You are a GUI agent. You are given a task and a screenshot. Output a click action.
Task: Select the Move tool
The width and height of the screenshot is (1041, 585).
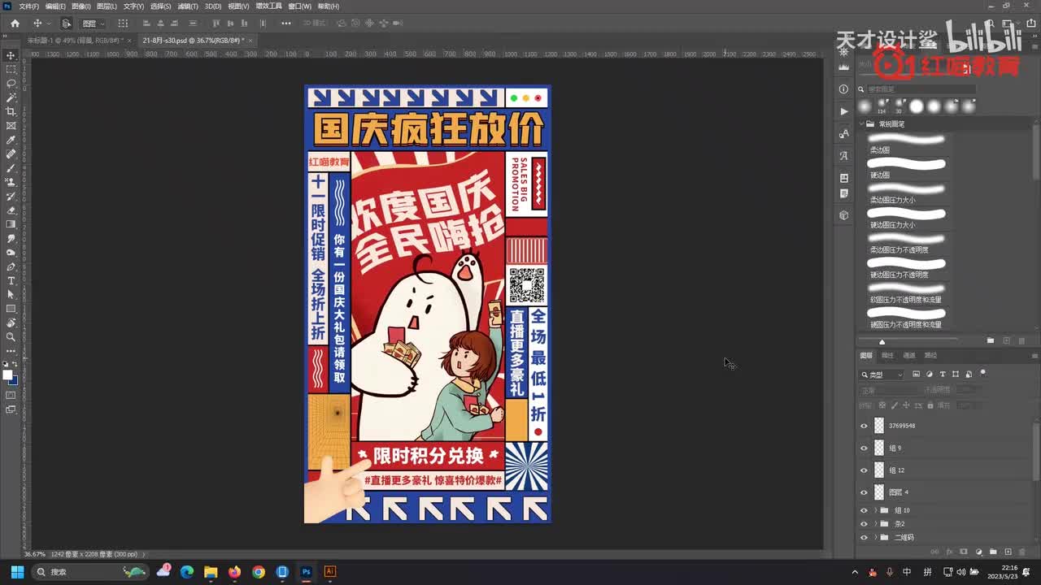pos(11,55)
